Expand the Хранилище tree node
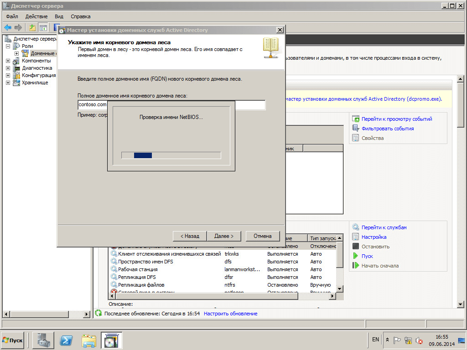The image size is (467, 350). click(8, 82)
